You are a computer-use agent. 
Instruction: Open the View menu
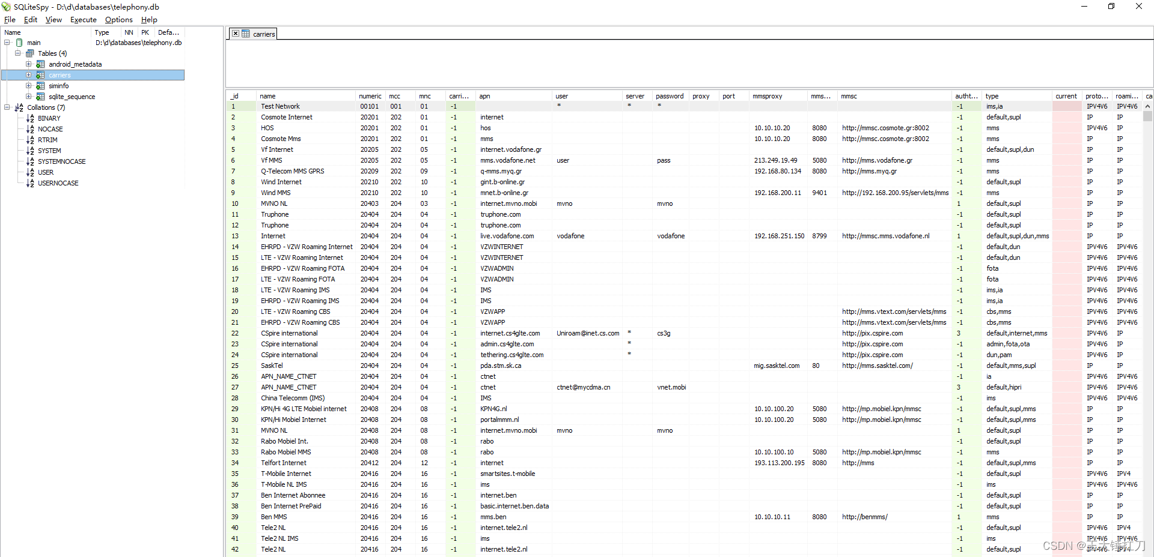(x=53, y=20)
